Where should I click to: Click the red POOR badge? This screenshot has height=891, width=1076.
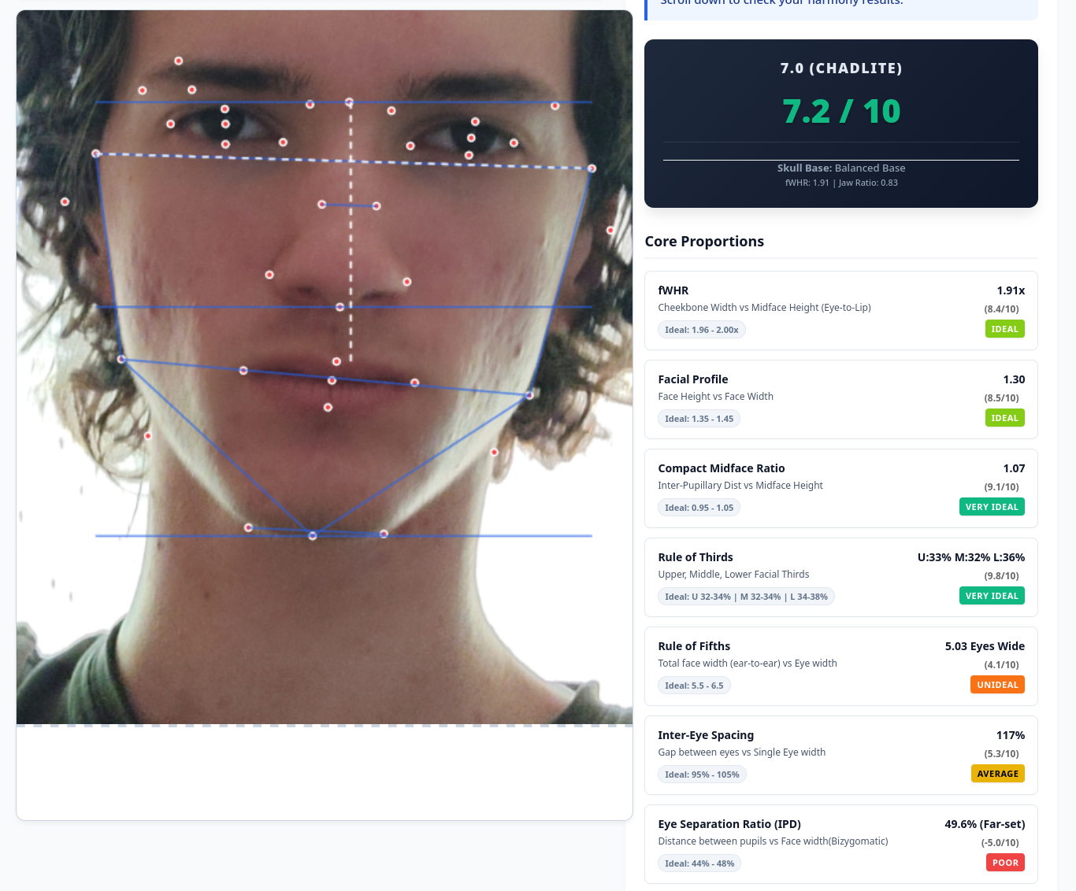point(1005,863)
